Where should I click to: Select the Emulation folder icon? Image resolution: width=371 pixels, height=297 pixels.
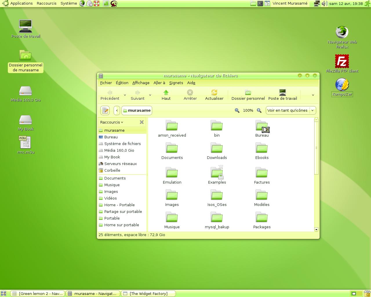pos(172,173)
